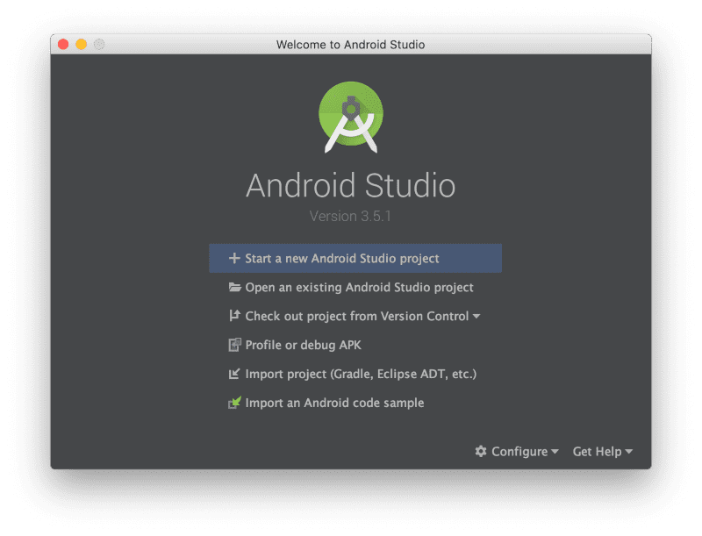Start a new Android Studio project
Viewport: 702px width, 536px height.
click(x=333, y=258)
